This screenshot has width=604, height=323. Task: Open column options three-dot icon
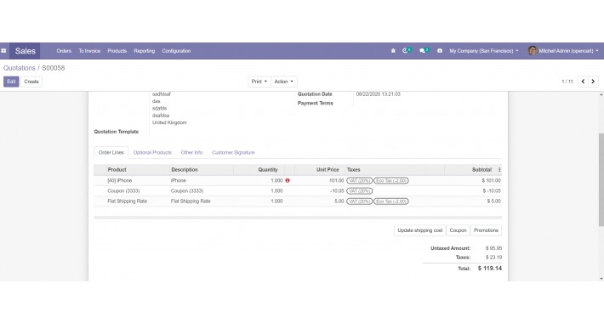(499, 170)
